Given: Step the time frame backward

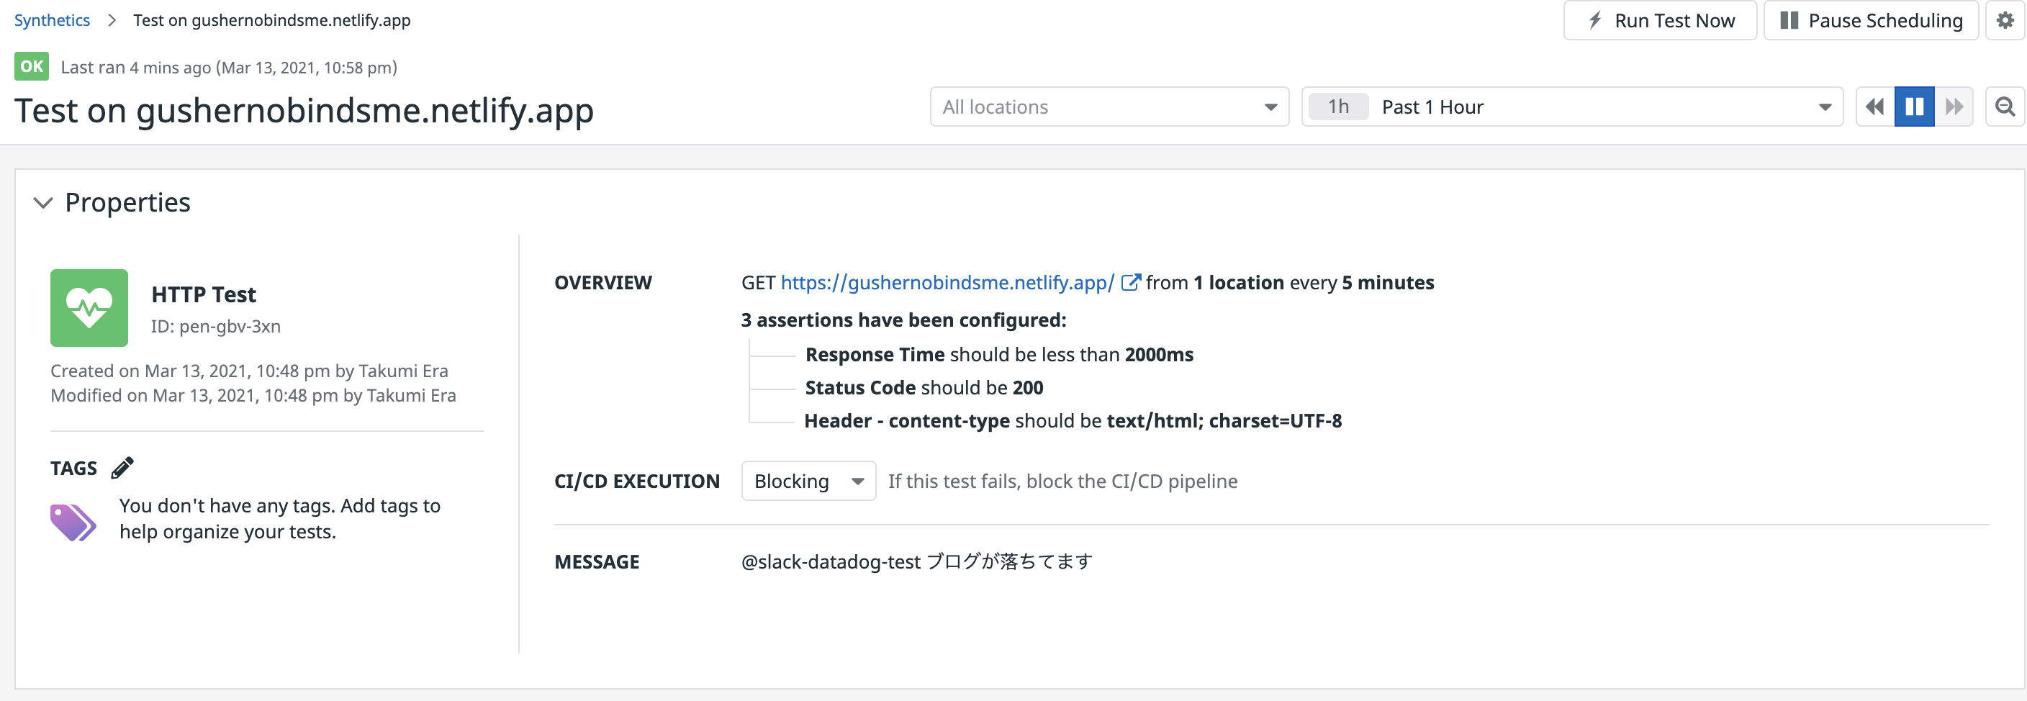Looking at the screenshot, I should tap(1874, 107).
